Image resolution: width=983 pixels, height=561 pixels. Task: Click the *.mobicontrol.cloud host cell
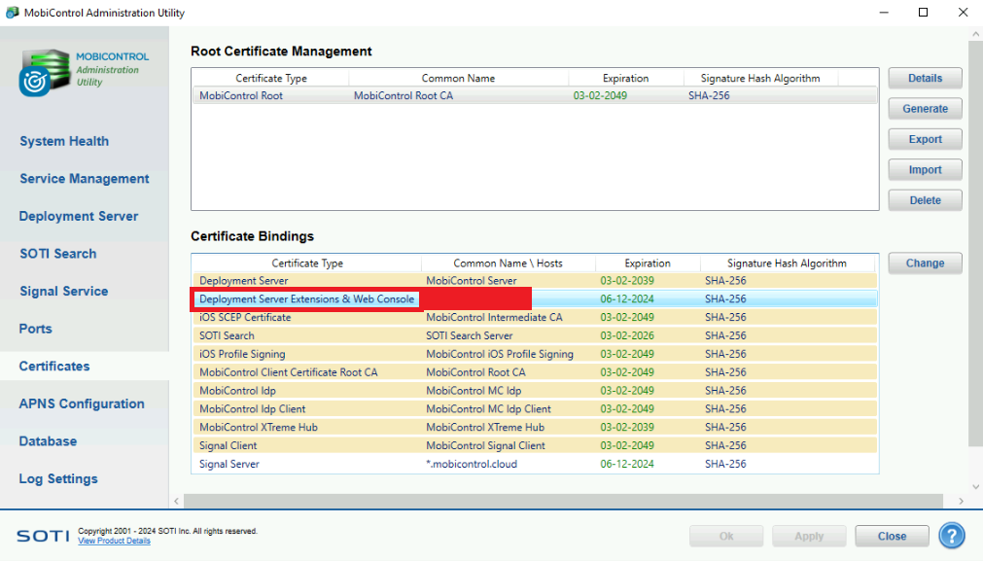point(472,465)
